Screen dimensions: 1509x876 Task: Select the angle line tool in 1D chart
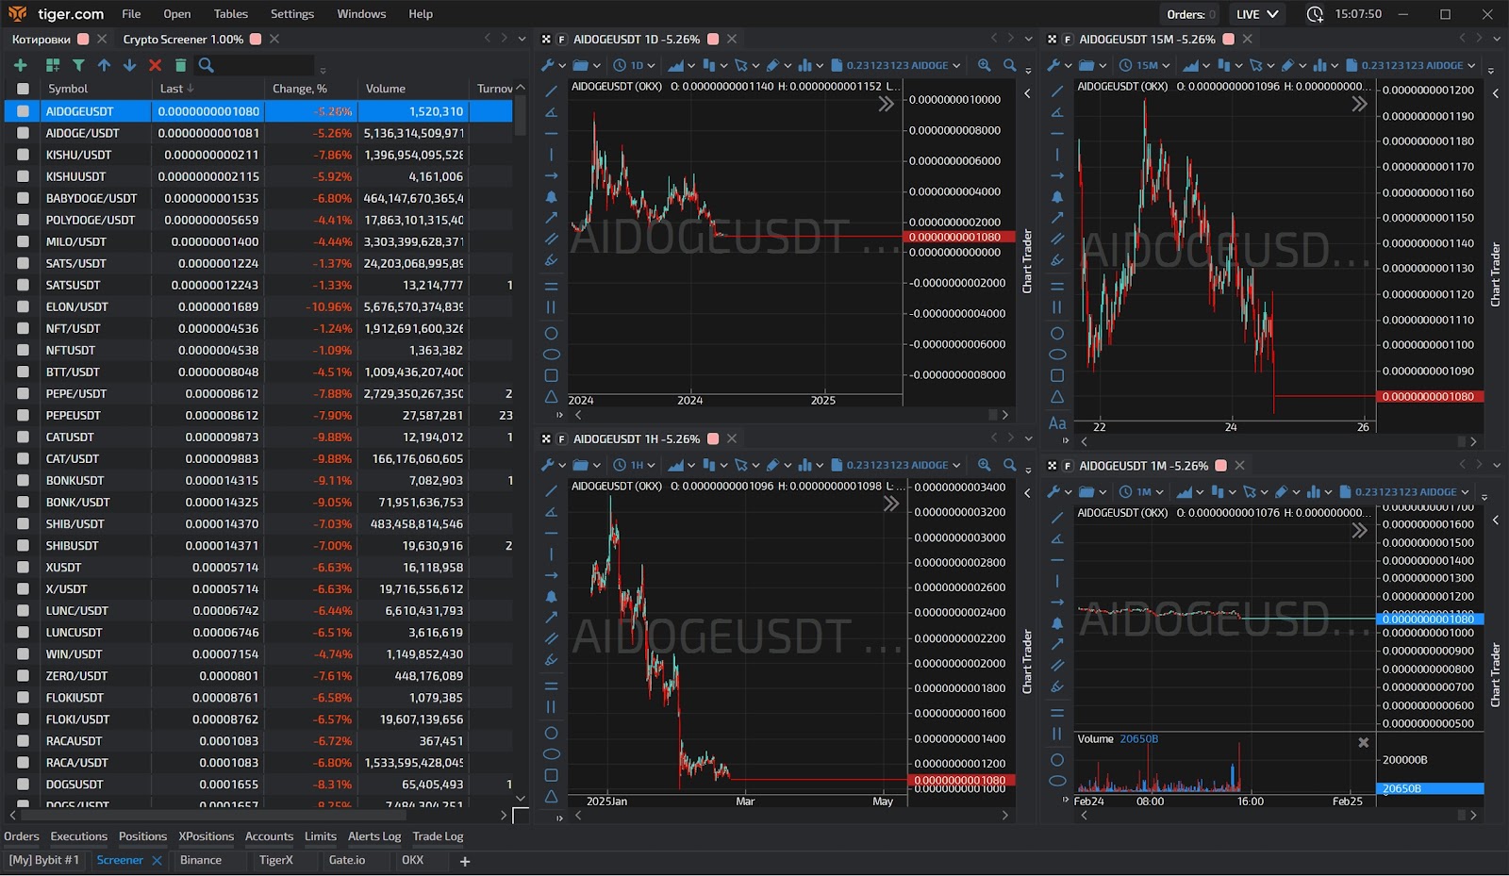tap(552, 112)
